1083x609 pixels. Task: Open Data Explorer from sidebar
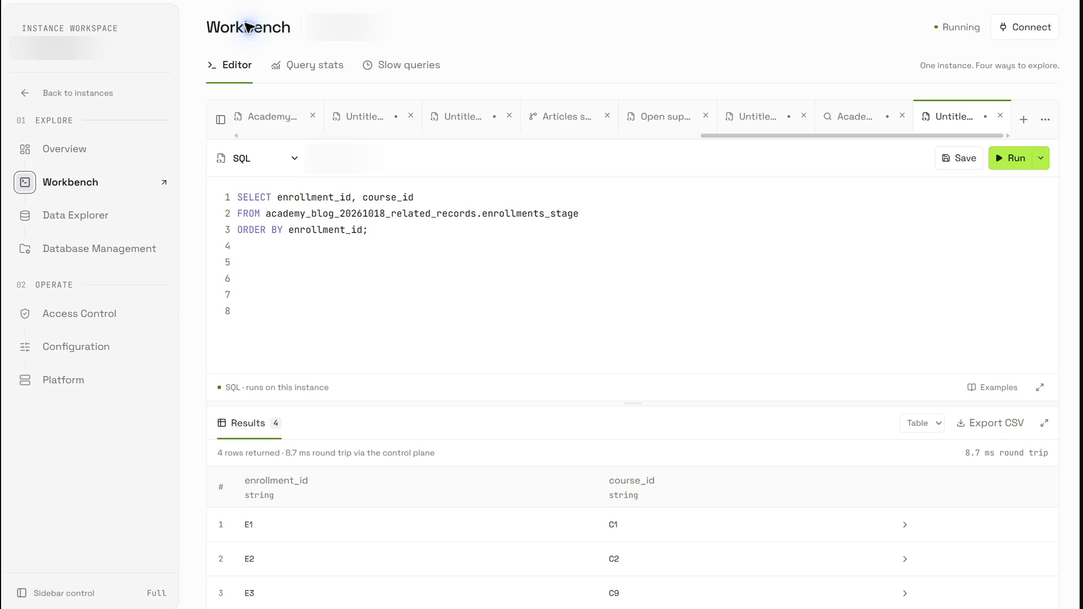(75, 215)
